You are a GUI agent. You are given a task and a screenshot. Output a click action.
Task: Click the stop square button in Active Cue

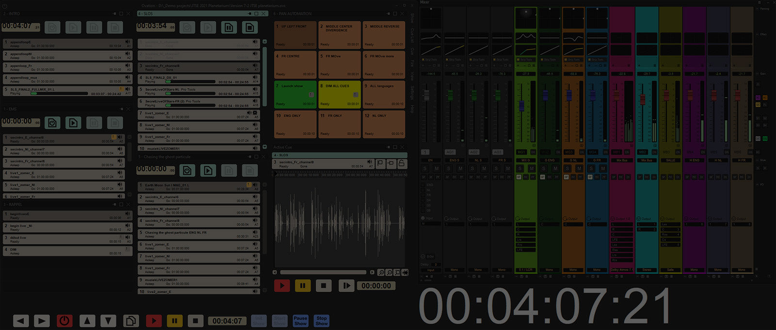[x=323, y=286]
